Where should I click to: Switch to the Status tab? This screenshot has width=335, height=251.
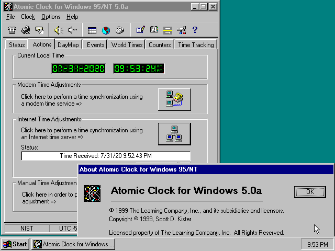point(17,45)
